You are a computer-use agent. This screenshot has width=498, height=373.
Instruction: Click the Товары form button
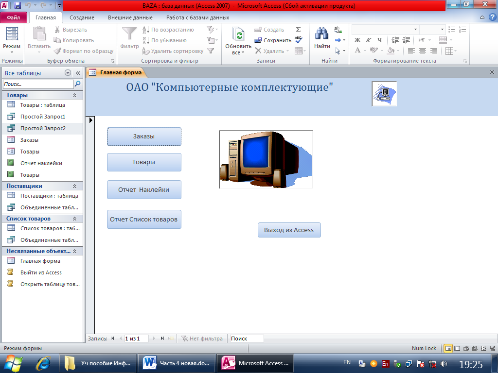click(144, 162)
